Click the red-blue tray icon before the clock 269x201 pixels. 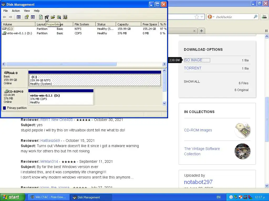(x=250, y=197)
